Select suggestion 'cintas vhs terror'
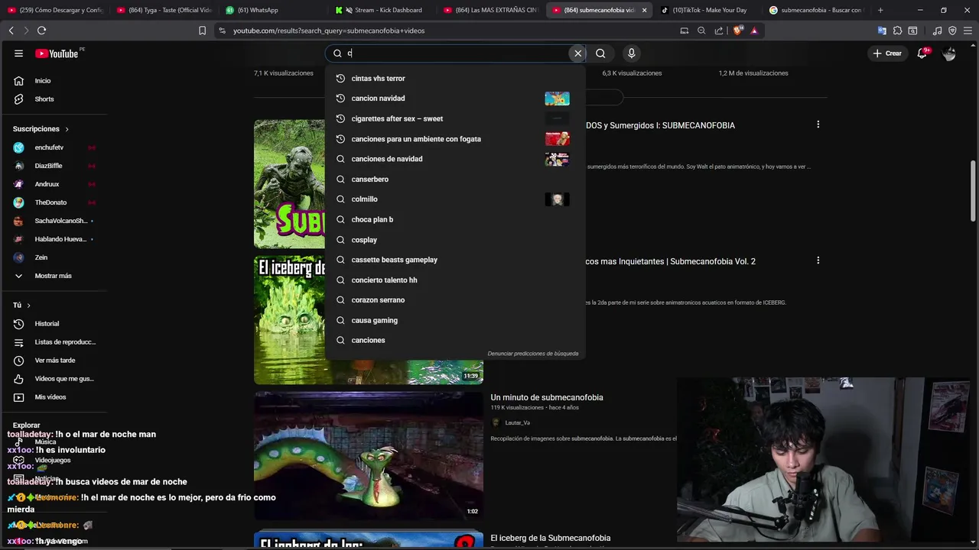This screenshot has height=550, width=979. coord(455,79)
